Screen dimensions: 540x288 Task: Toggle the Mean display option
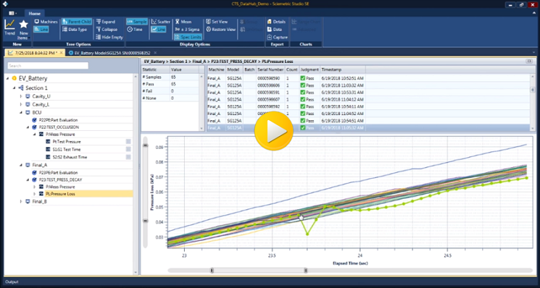click(183, 22)
